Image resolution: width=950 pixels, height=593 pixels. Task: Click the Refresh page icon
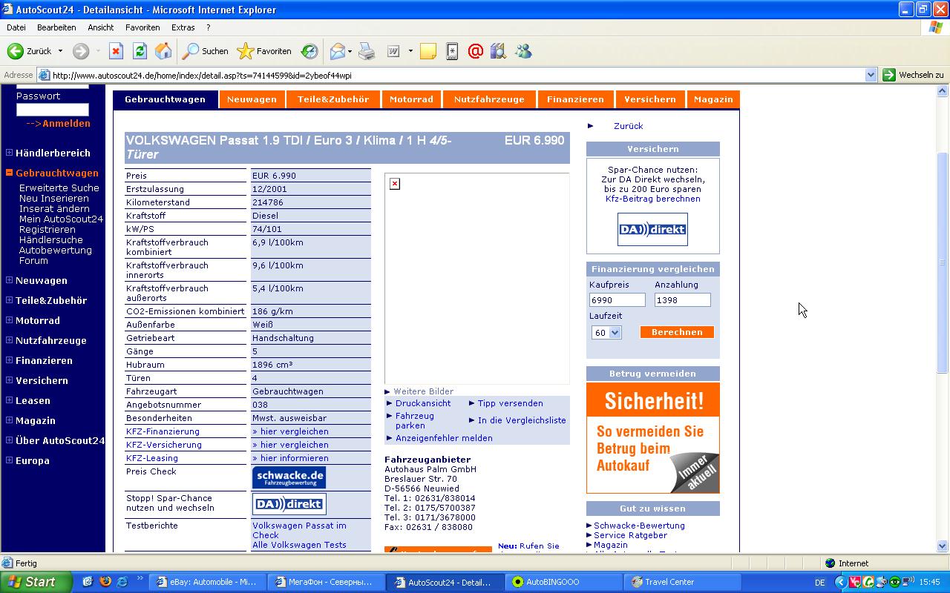pyautogui.click(x=140, y=51)
